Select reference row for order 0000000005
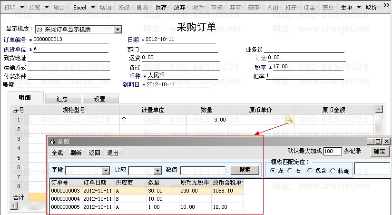Image resolution: width=392 pixels, height=215 pixels. click(147, 207)
